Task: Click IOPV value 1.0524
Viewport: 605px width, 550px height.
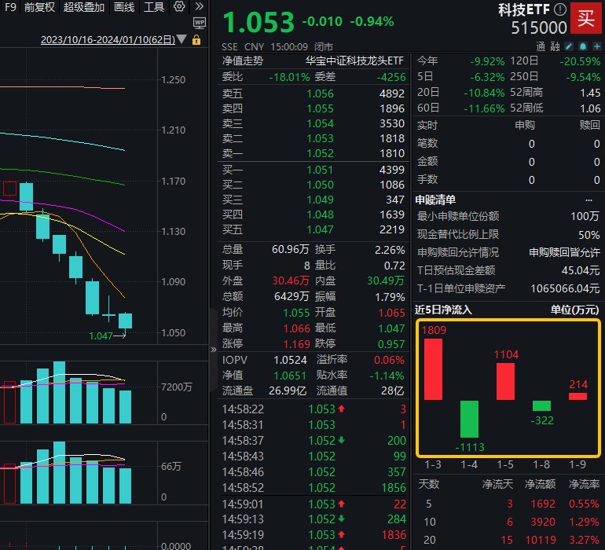Action: click(x=290, y=360)
